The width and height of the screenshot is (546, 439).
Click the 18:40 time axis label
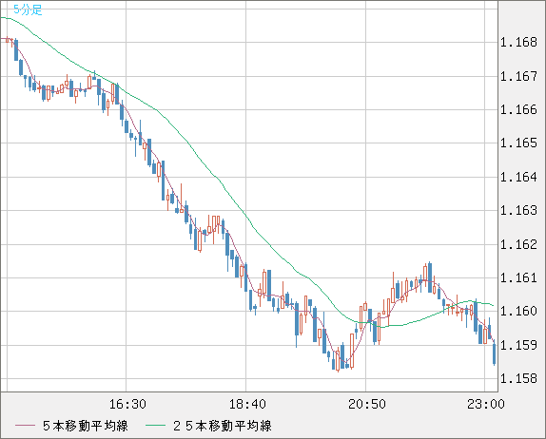tap(247, 404)
